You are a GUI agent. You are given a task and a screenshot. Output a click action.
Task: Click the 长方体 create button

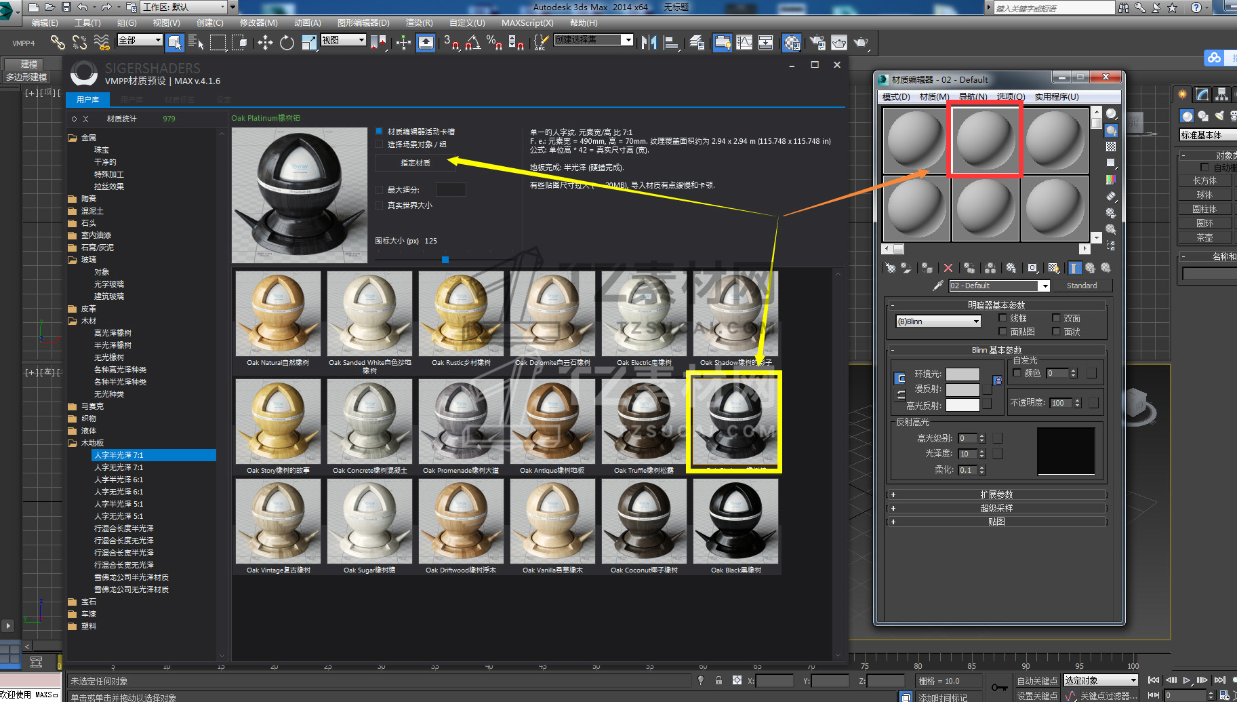(1205, 180)
